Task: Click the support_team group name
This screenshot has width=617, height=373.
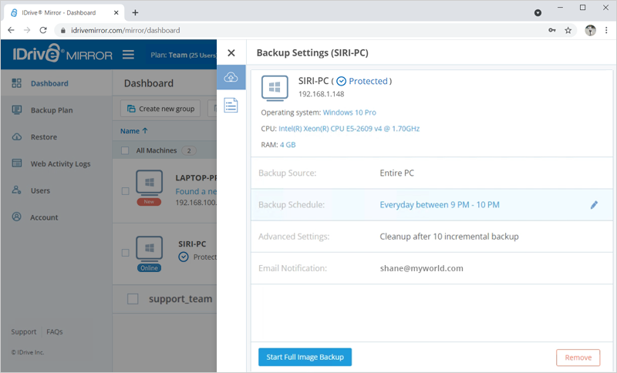Action: (180, 299)
